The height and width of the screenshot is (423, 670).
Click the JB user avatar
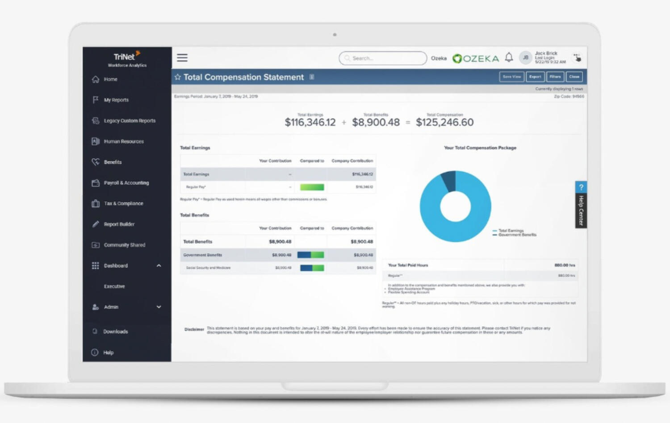pos(526,58)
